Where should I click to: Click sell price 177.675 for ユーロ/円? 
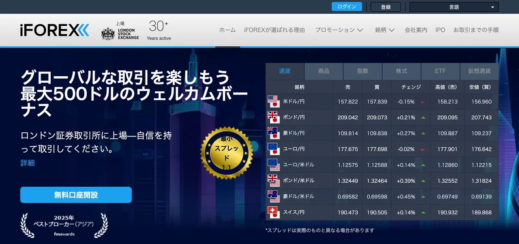coord(348,149)
